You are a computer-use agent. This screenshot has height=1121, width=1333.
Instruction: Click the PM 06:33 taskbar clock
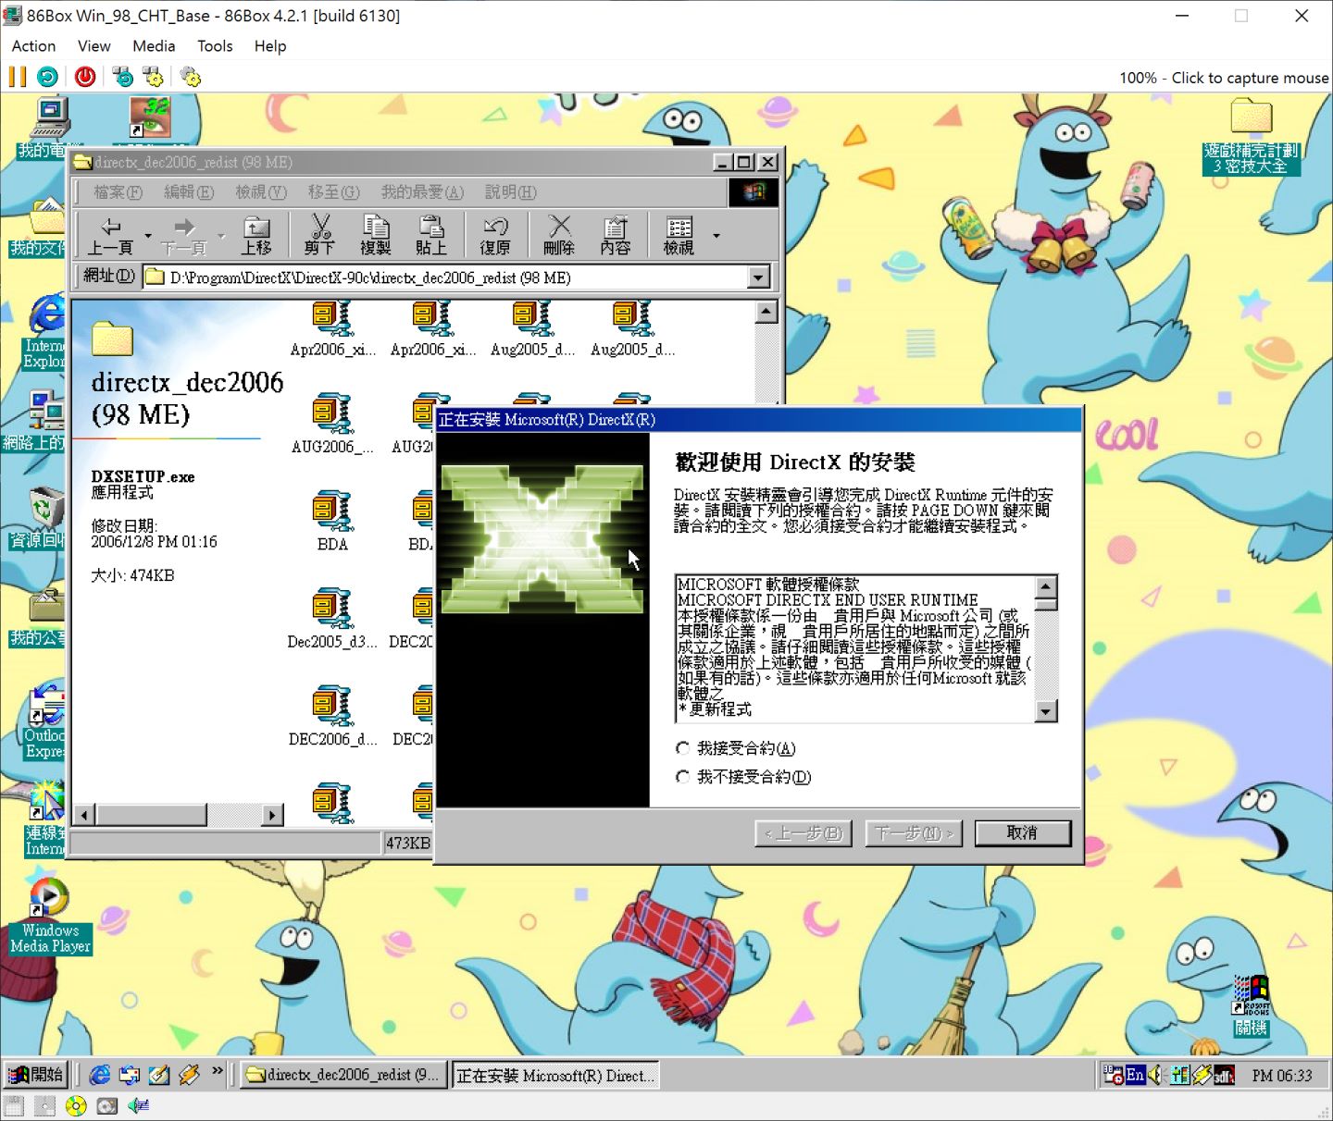click(1282, 1076)
